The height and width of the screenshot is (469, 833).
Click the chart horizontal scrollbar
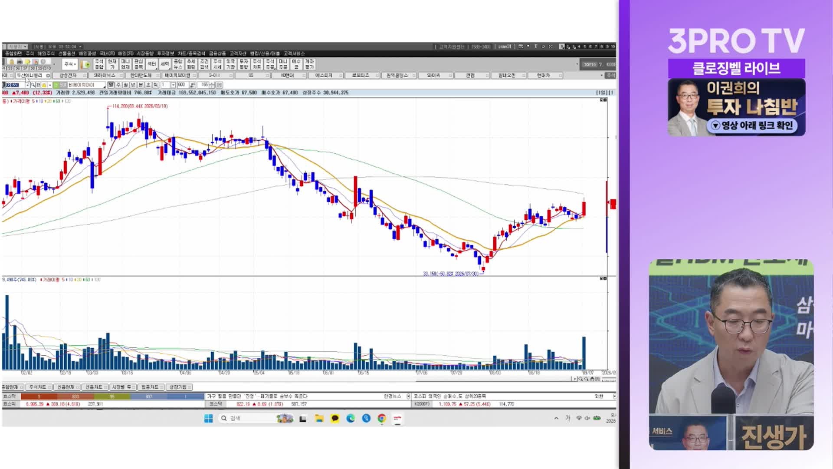pyautogui.click(x=286, y=379)
